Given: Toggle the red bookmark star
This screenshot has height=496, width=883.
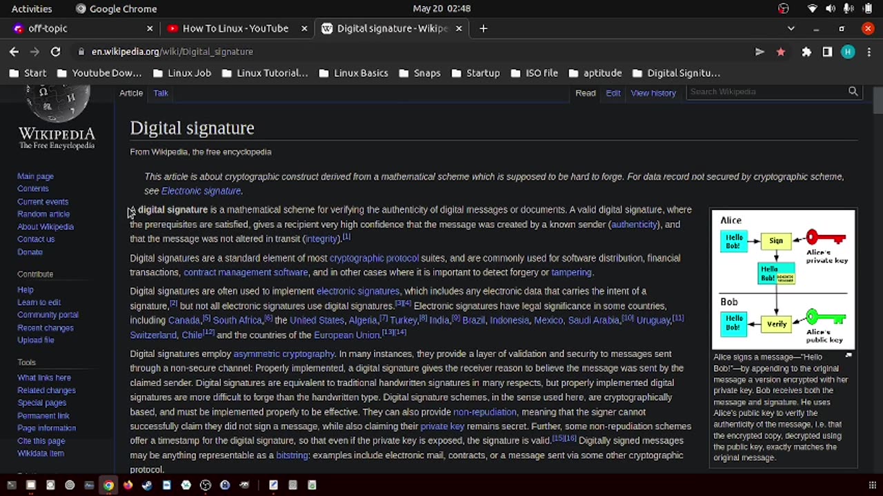Looking at the screenshot, I should pos(781,52).
